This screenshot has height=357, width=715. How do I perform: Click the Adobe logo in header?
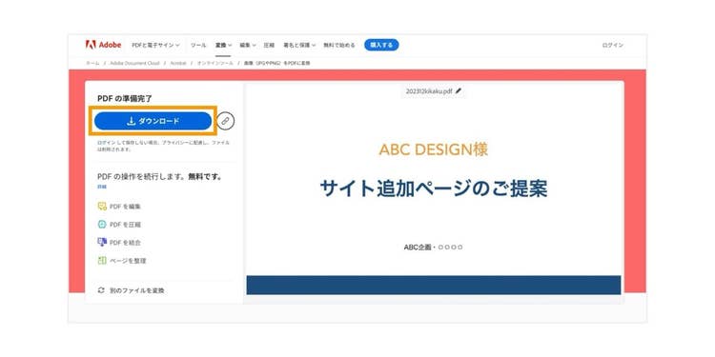(x=103, y=45)
